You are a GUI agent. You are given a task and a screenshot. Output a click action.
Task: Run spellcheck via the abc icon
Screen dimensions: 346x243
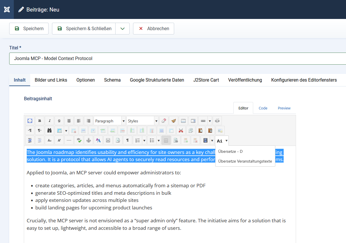pyautogui.click(x=78, y=140)
